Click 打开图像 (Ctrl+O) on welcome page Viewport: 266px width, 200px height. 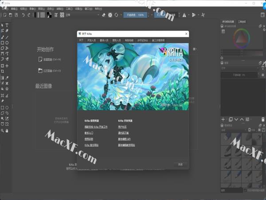click(50, 71)
